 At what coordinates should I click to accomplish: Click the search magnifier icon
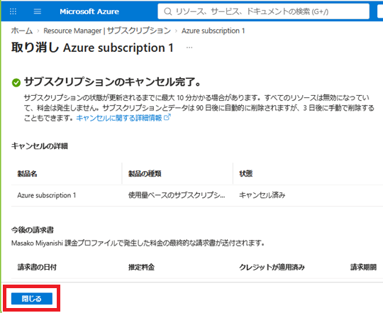[x=168, y=11]
